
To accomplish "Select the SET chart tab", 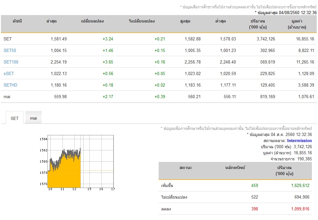I will point(15,118).
